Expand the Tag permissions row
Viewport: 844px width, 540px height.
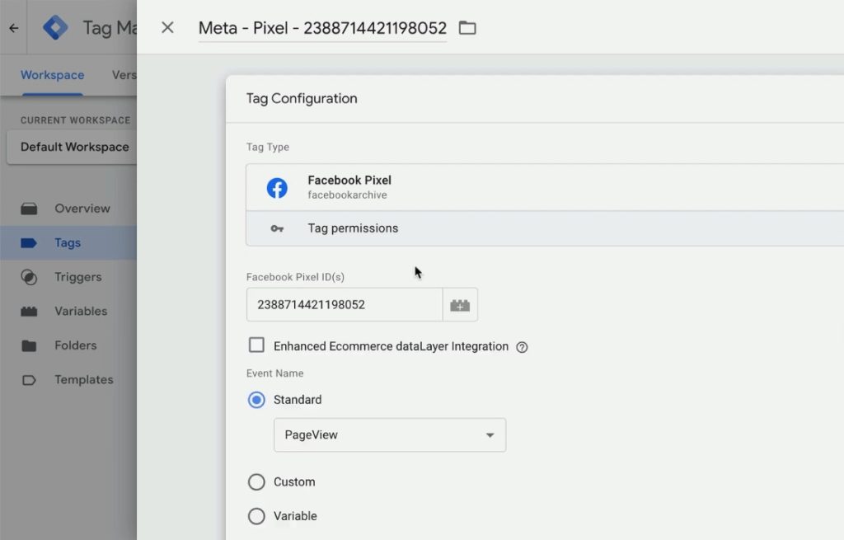[545, 228]
